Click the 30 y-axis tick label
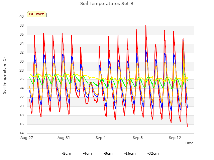This screenshot has height=160, width=214. (x=21, y=61)
